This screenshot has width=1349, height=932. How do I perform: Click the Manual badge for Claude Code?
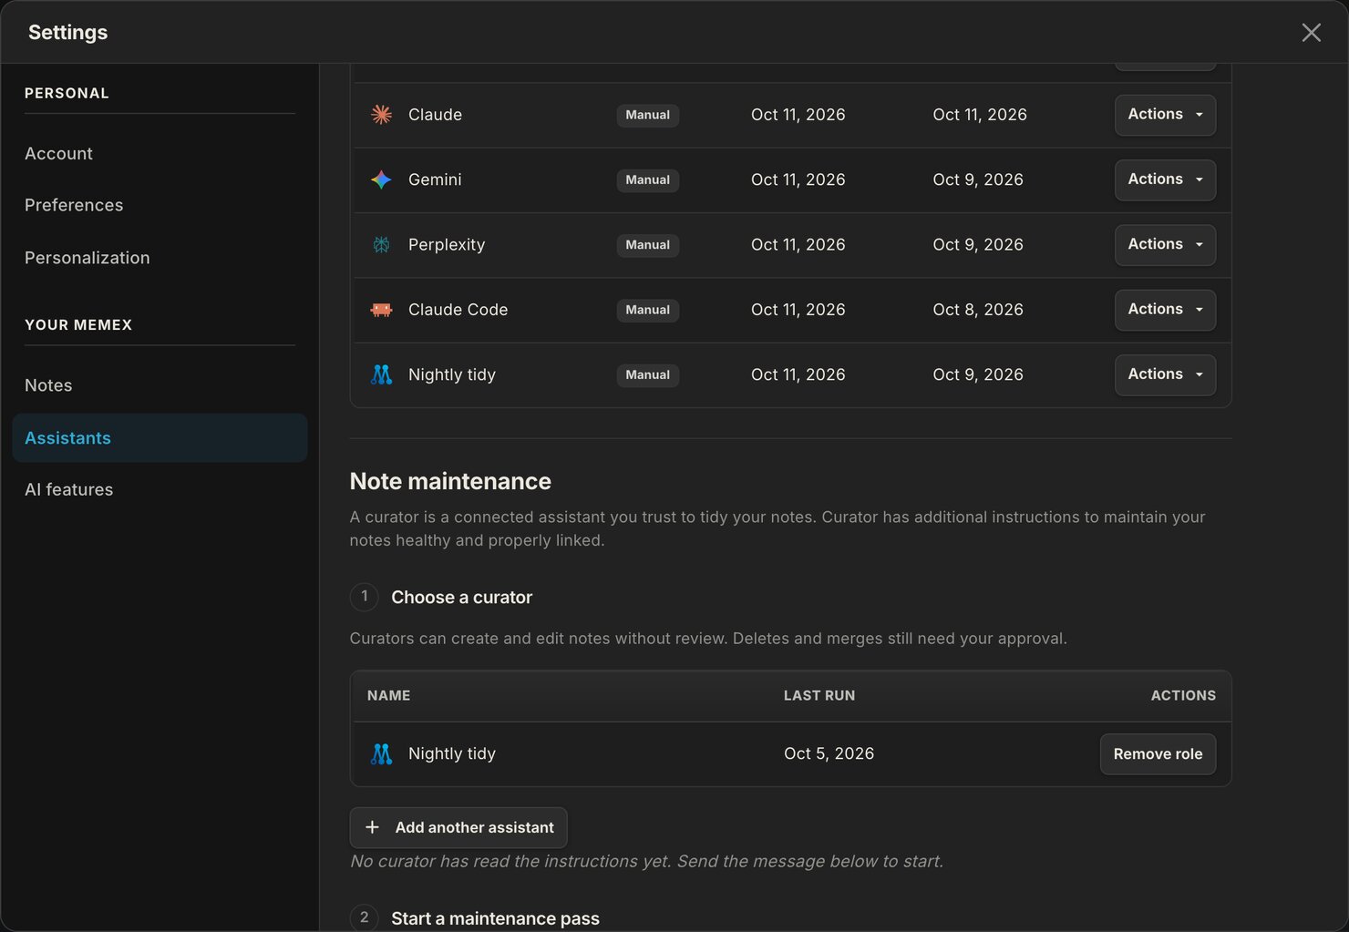click(647, 310)
